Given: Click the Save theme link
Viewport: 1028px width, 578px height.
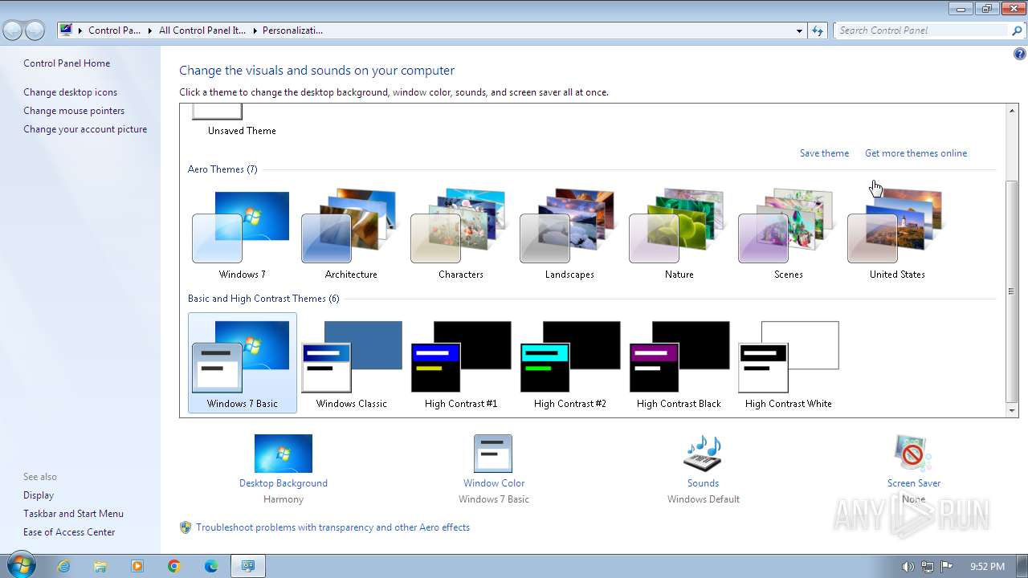Looking at the screenshot, I should pos(824,153).
